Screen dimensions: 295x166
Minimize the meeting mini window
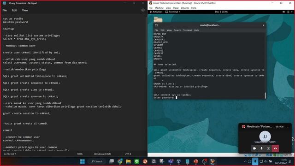tap(288, 127)
